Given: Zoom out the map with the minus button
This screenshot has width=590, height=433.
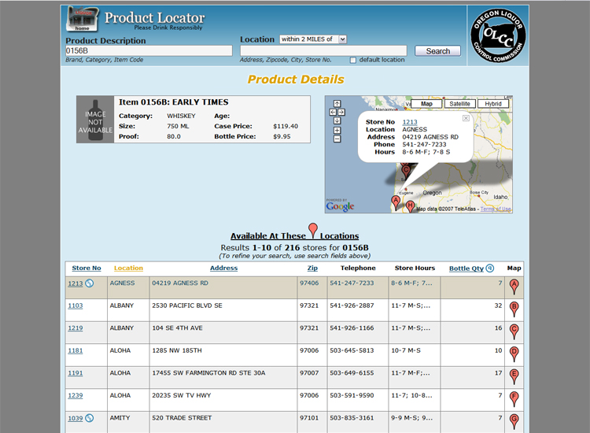Looking at the screenshot, I should [x=337, y=139].
